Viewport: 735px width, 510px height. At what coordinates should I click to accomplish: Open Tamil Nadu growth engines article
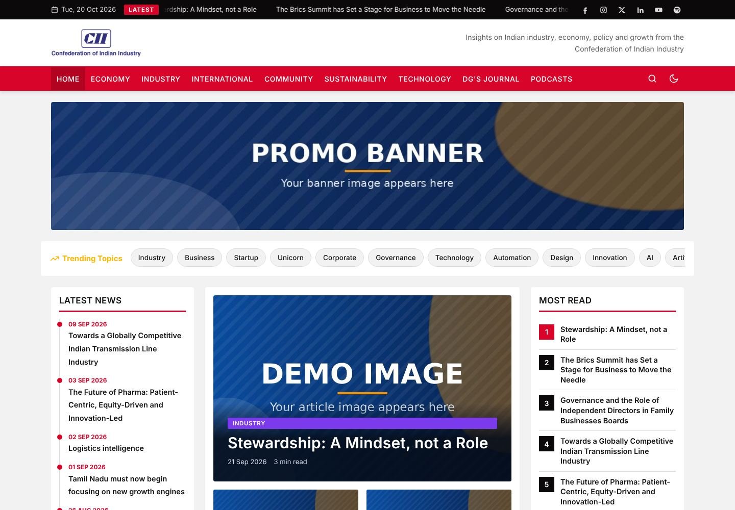127,485
